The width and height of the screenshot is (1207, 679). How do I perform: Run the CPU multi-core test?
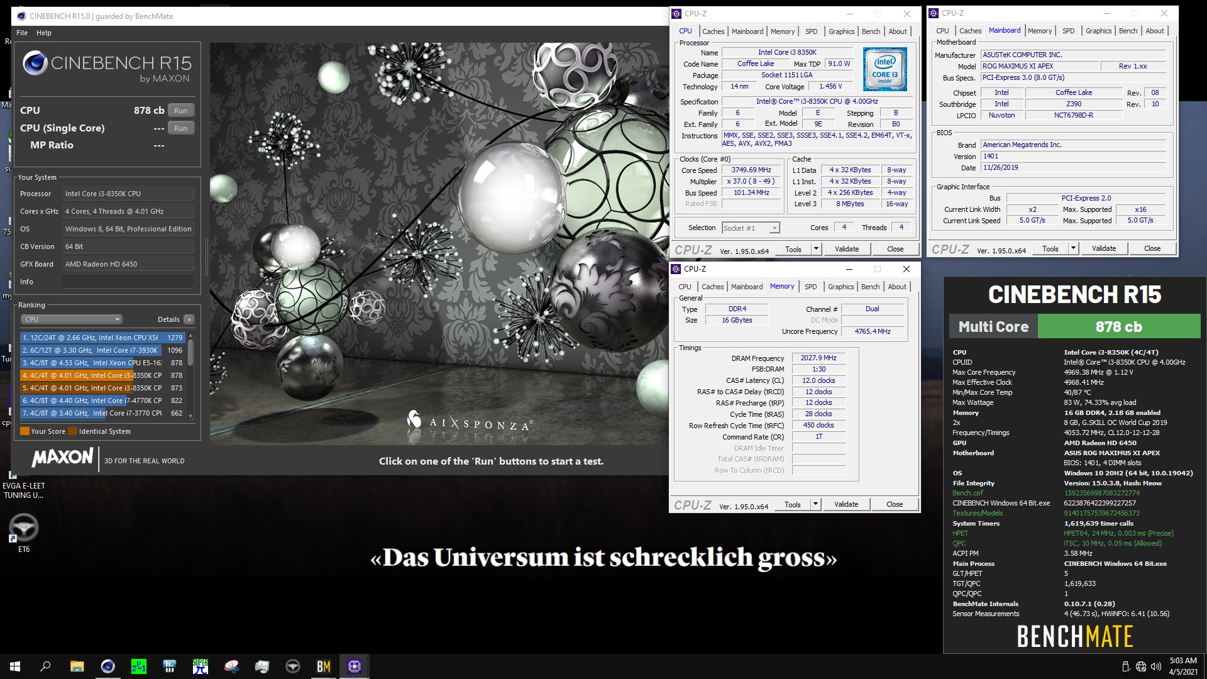(x=181, y=111)
